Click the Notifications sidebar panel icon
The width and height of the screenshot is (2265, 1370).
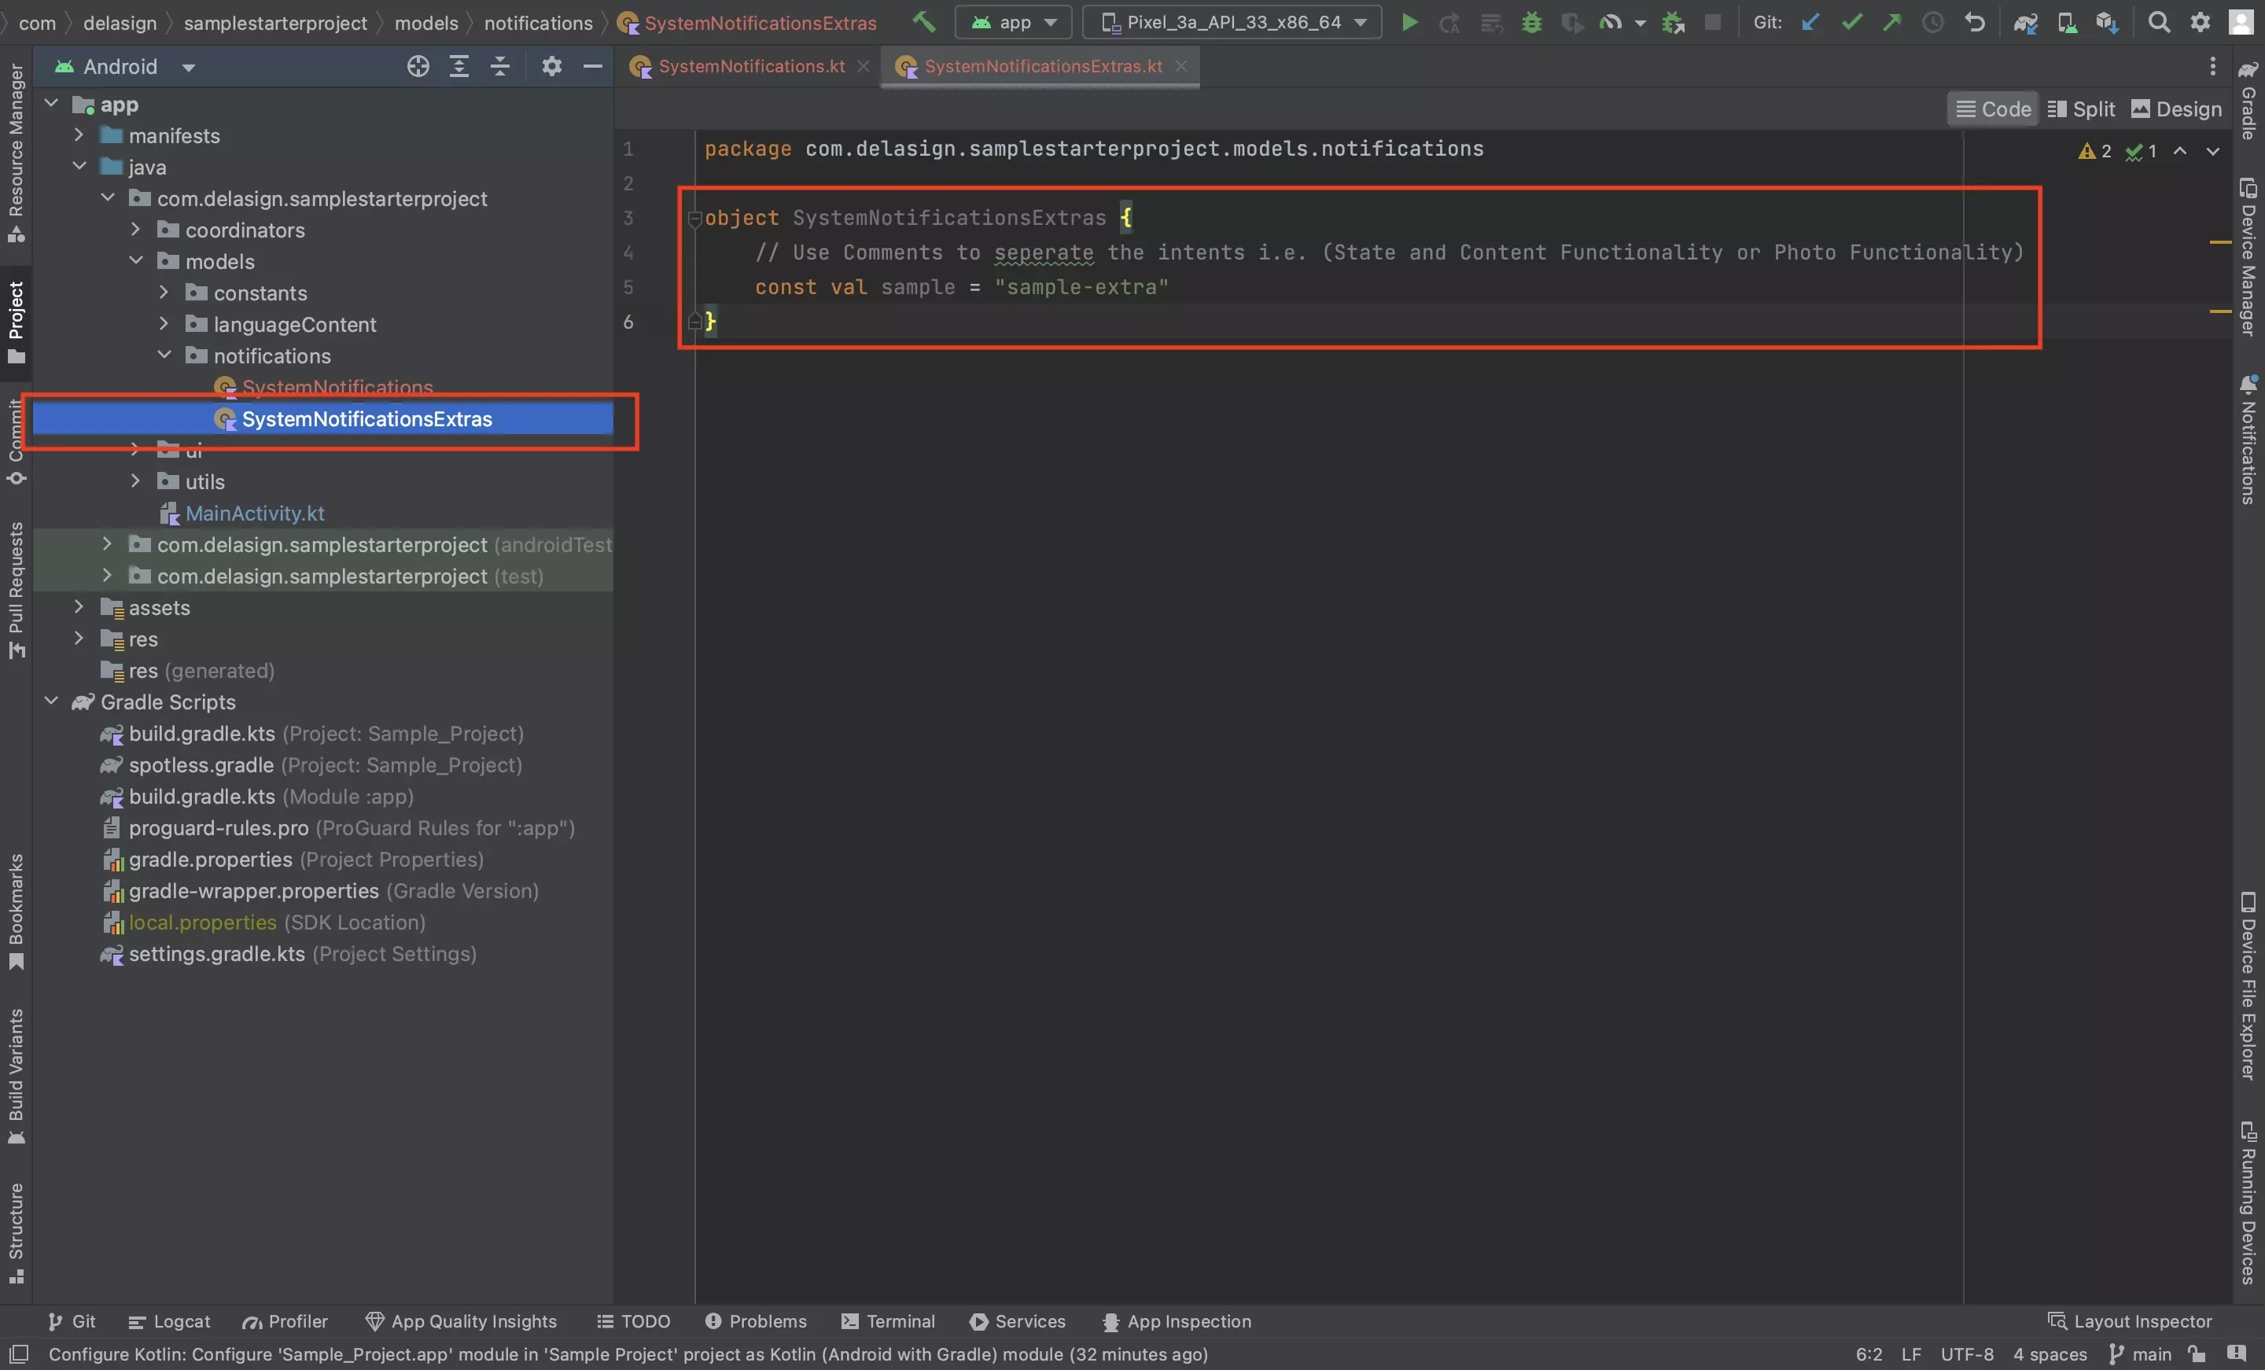tap(2245, 432)
